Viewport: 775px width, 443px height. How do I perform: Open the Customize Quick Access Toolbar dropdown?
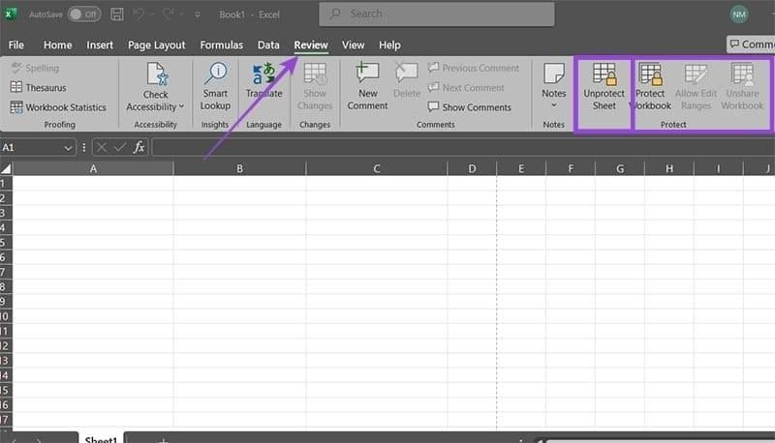(x=198, y=15)
